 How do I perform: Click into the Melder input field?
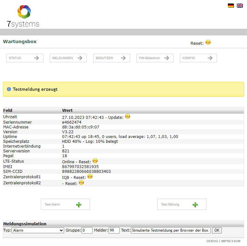click(x=114, y=230)
